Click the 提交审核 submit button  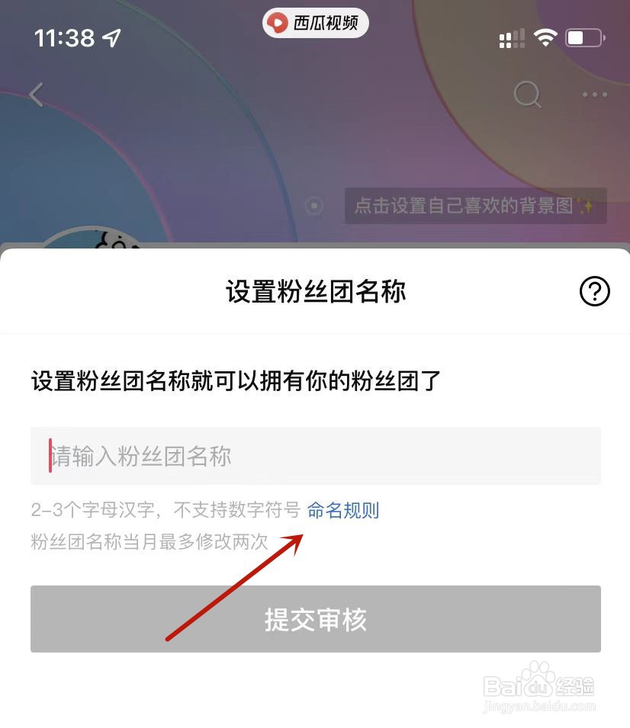(316, 619)
